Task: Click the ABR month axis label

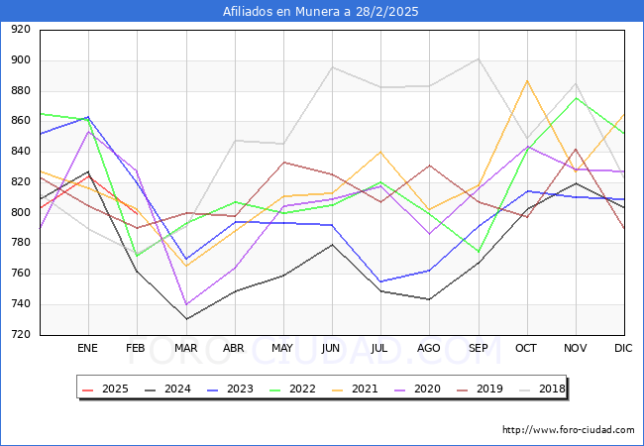Action: click(234, 348)
